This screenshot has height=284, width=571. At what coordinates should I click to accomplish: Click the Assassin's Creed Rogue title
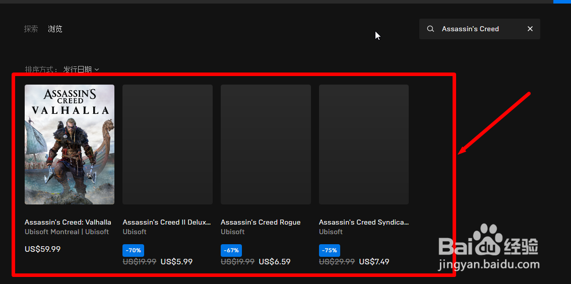(x=261, y=222)
